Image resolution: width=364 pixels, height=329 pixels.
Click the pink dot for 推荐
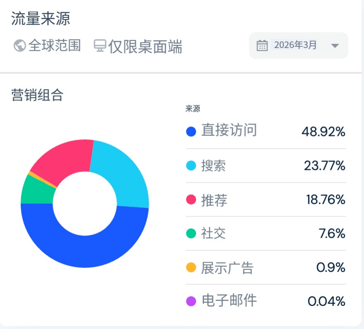191,200
